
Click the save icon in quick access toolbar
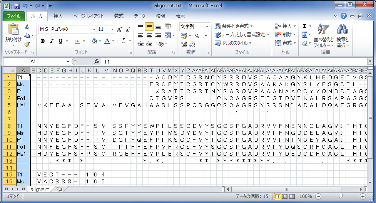[x=17, y=6]
